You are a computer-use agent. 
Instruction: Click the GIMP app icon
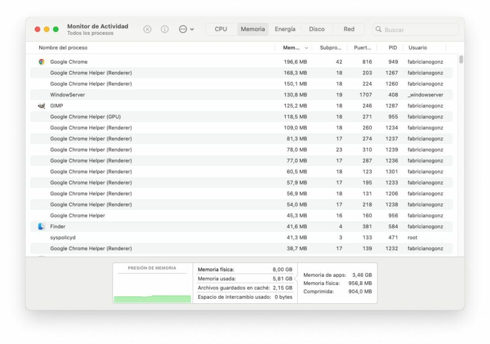(42, 105)
